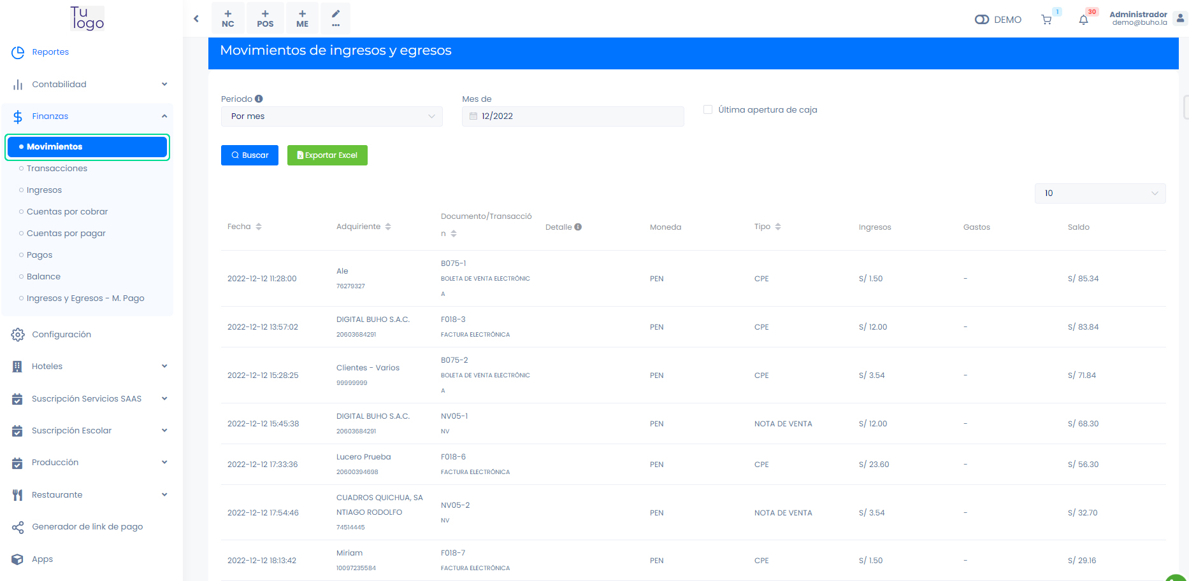This screenshot has height=581, width=1189.
Task: Open the notifications bell
Action: point(1083,20)
